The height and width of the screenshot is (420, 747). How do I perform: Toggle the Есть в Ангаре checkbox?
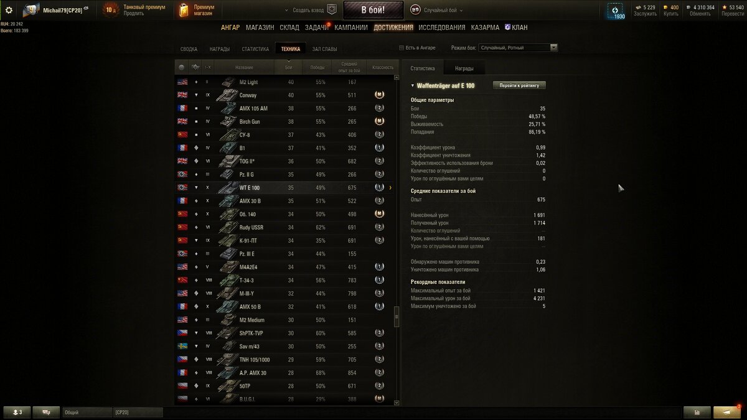pyautogui.click(x=402, y=48)
